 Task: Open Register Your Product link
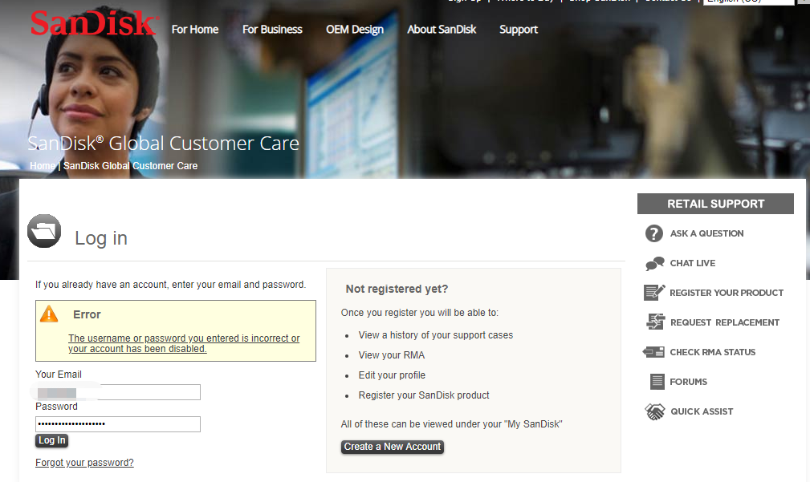(x=727, y=293)
